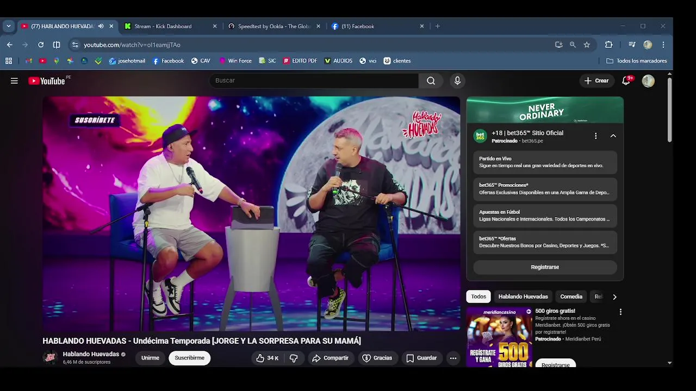This screenshot has width=696, height=391.
Task: Show more category chips with the right arrow
Action: coord(614,297)
